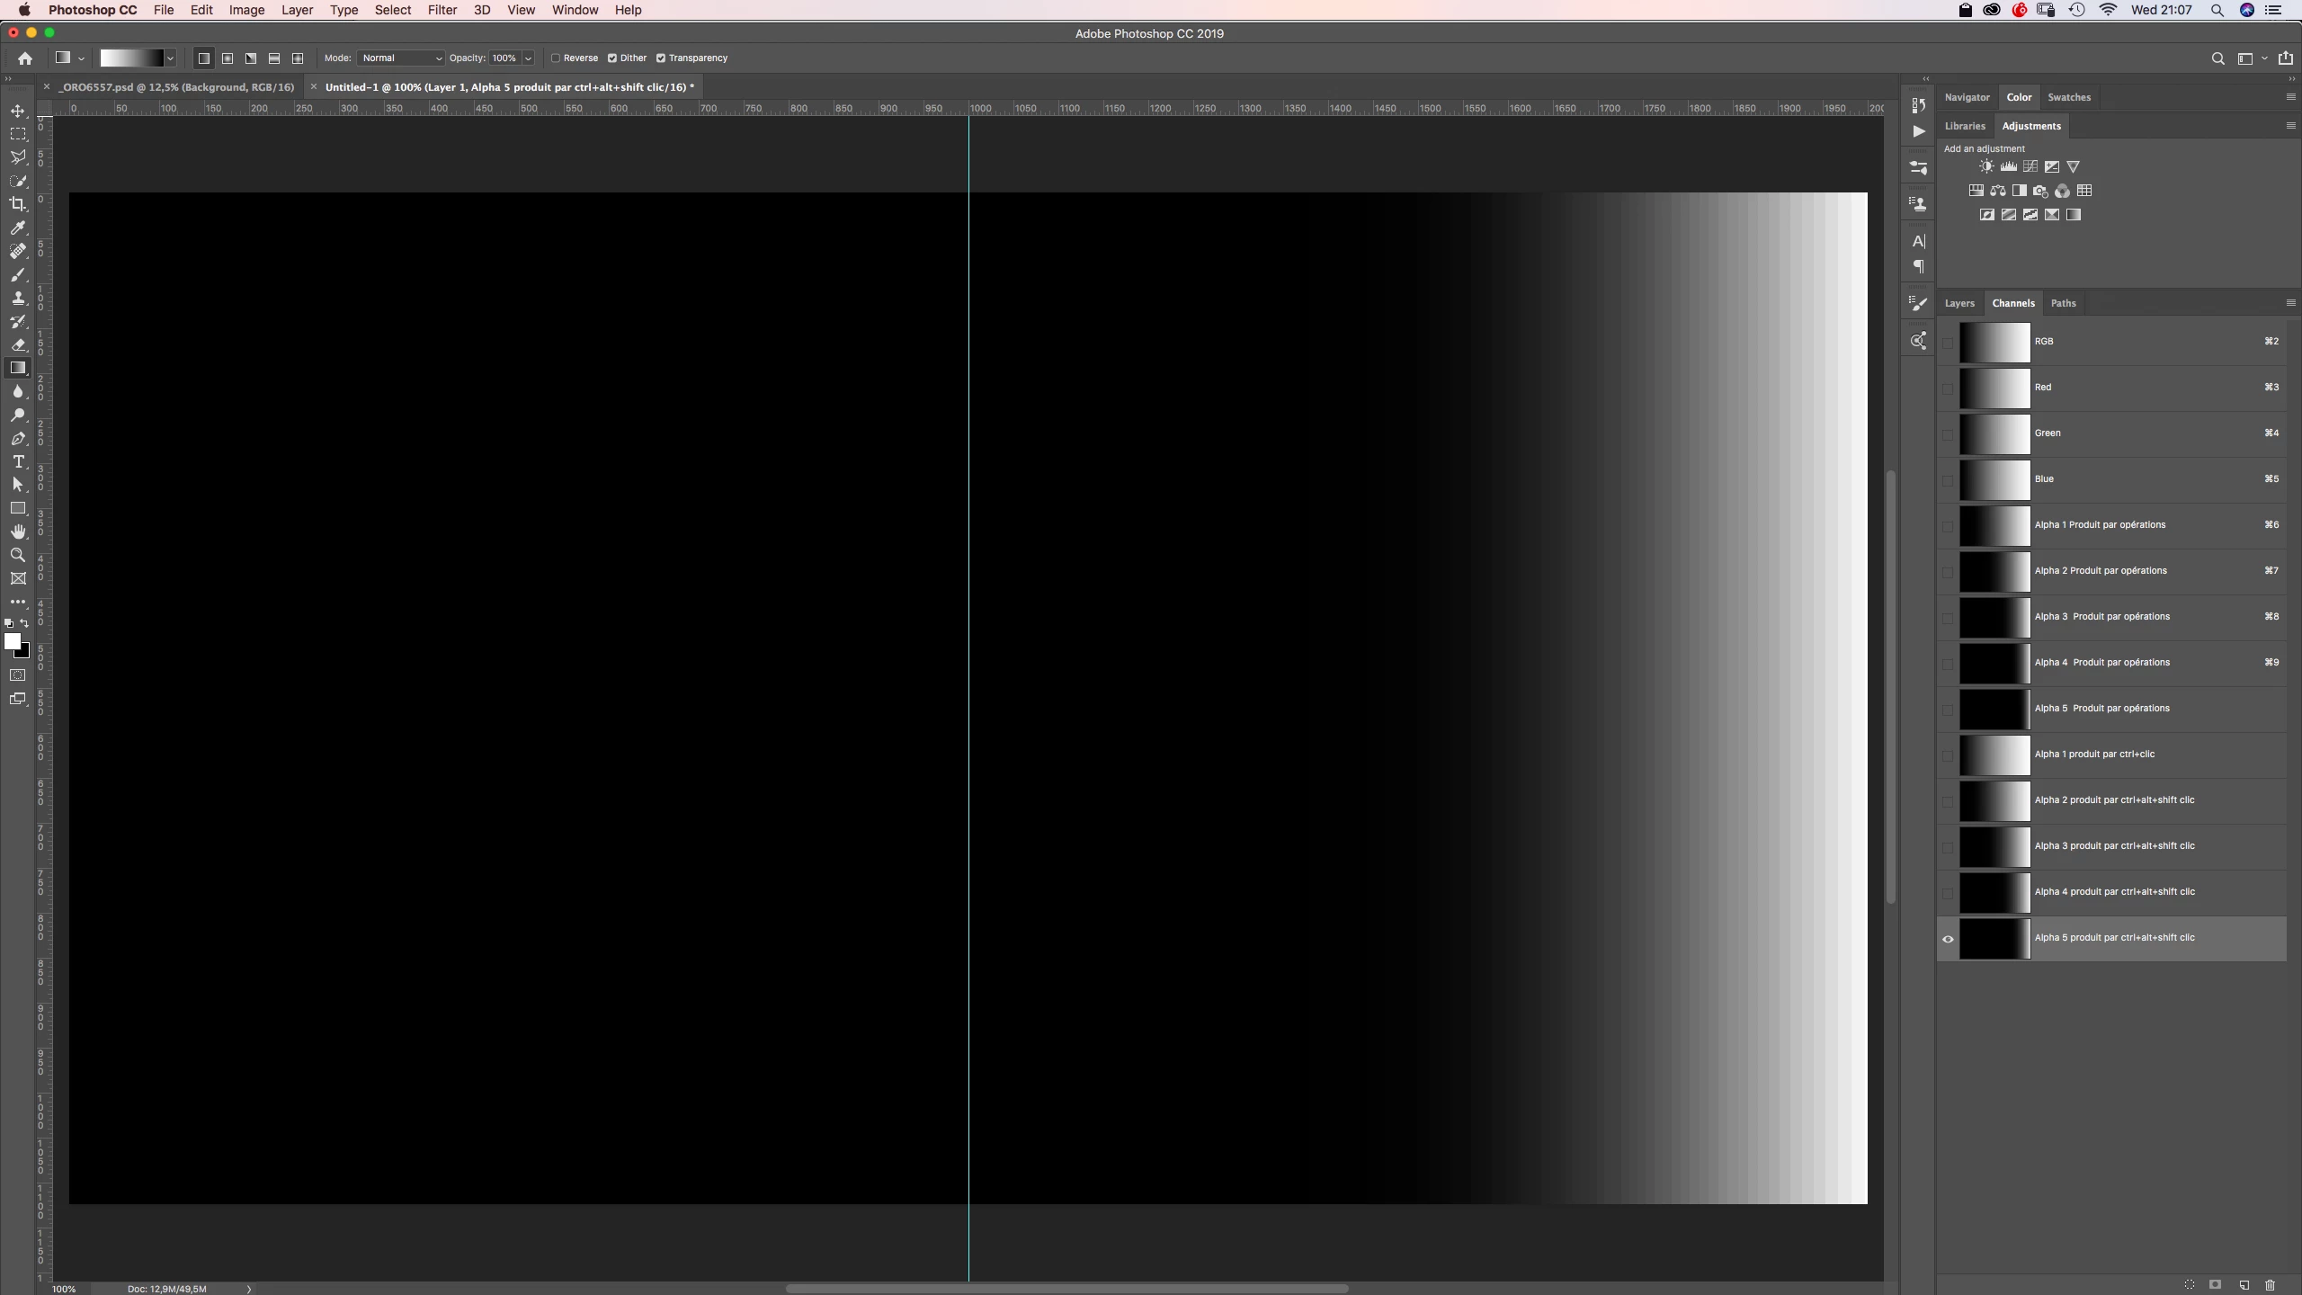
Task: Choose radial gradient style icon
Action: coord(228,58)
